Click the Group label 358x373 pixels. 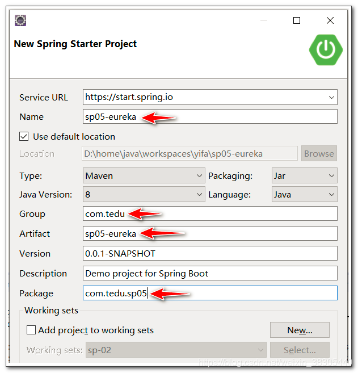[x=32, y=214]
